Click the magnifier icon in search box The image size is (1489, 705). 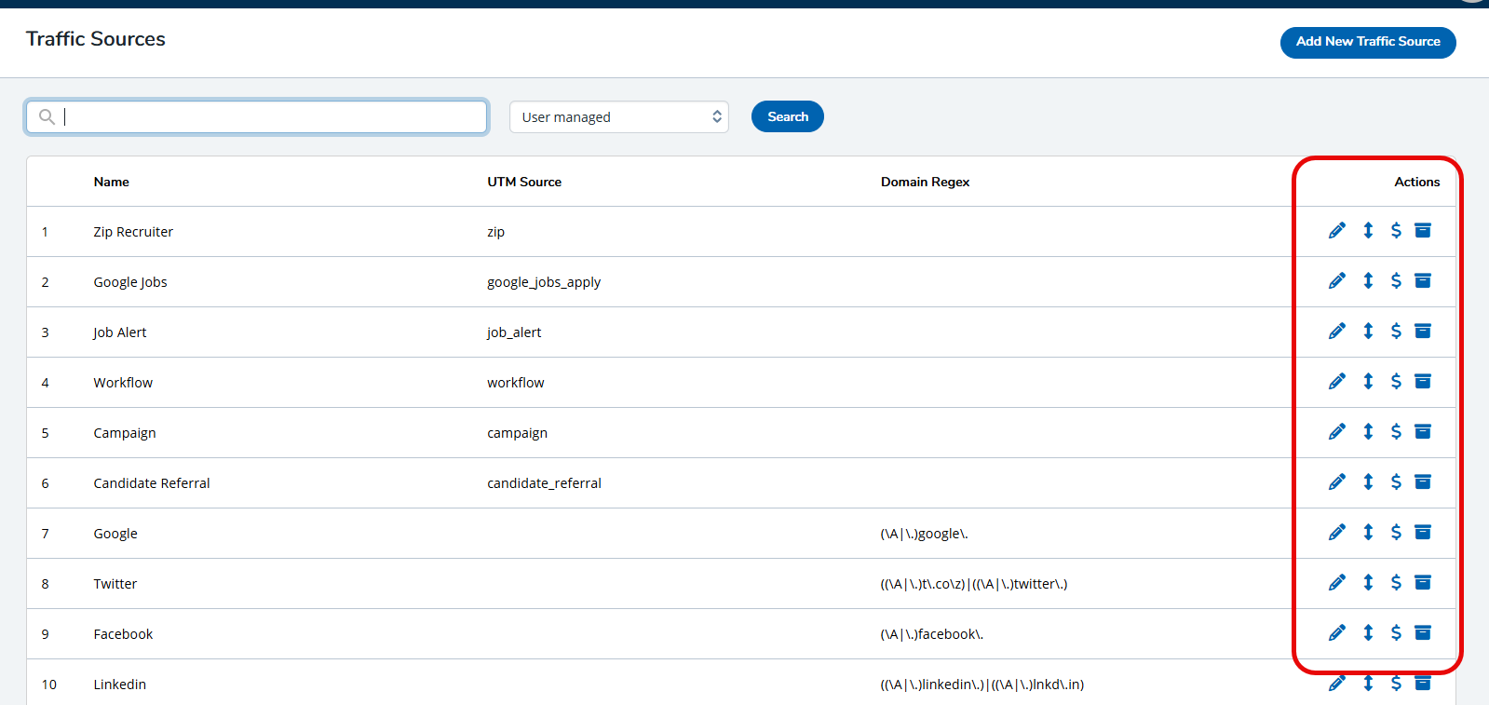click(47, 117)
